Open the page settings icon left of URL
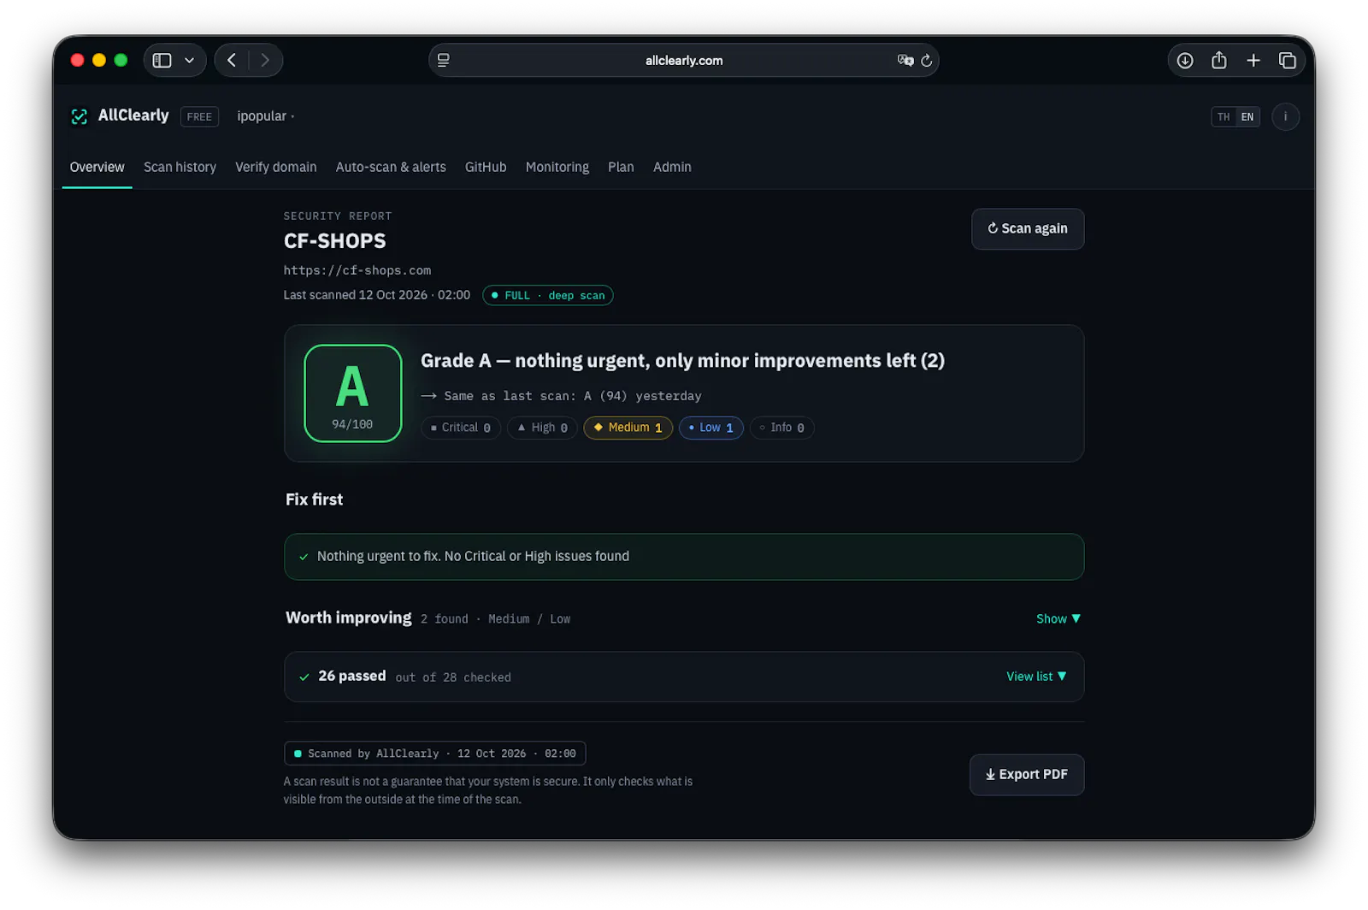This screenshot has width=1368, height=910. click(x=444, y=61)
